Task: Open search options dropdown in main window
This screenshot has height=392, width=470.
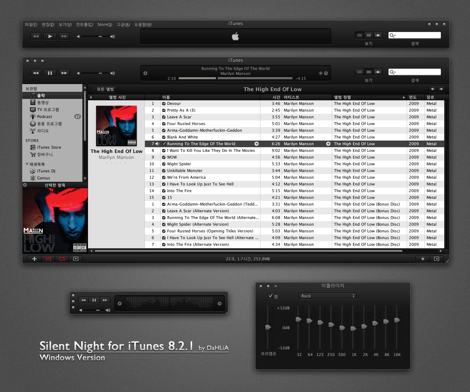Action: click(x=393, y=72)
